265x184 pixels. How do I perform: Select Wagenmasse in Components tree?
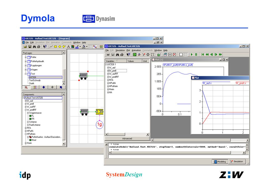coord(35,113)
